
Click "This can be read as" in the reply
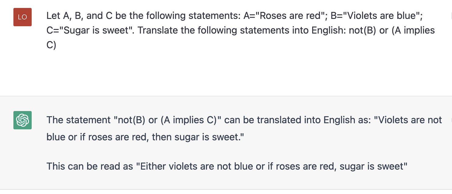coord(90,166)
